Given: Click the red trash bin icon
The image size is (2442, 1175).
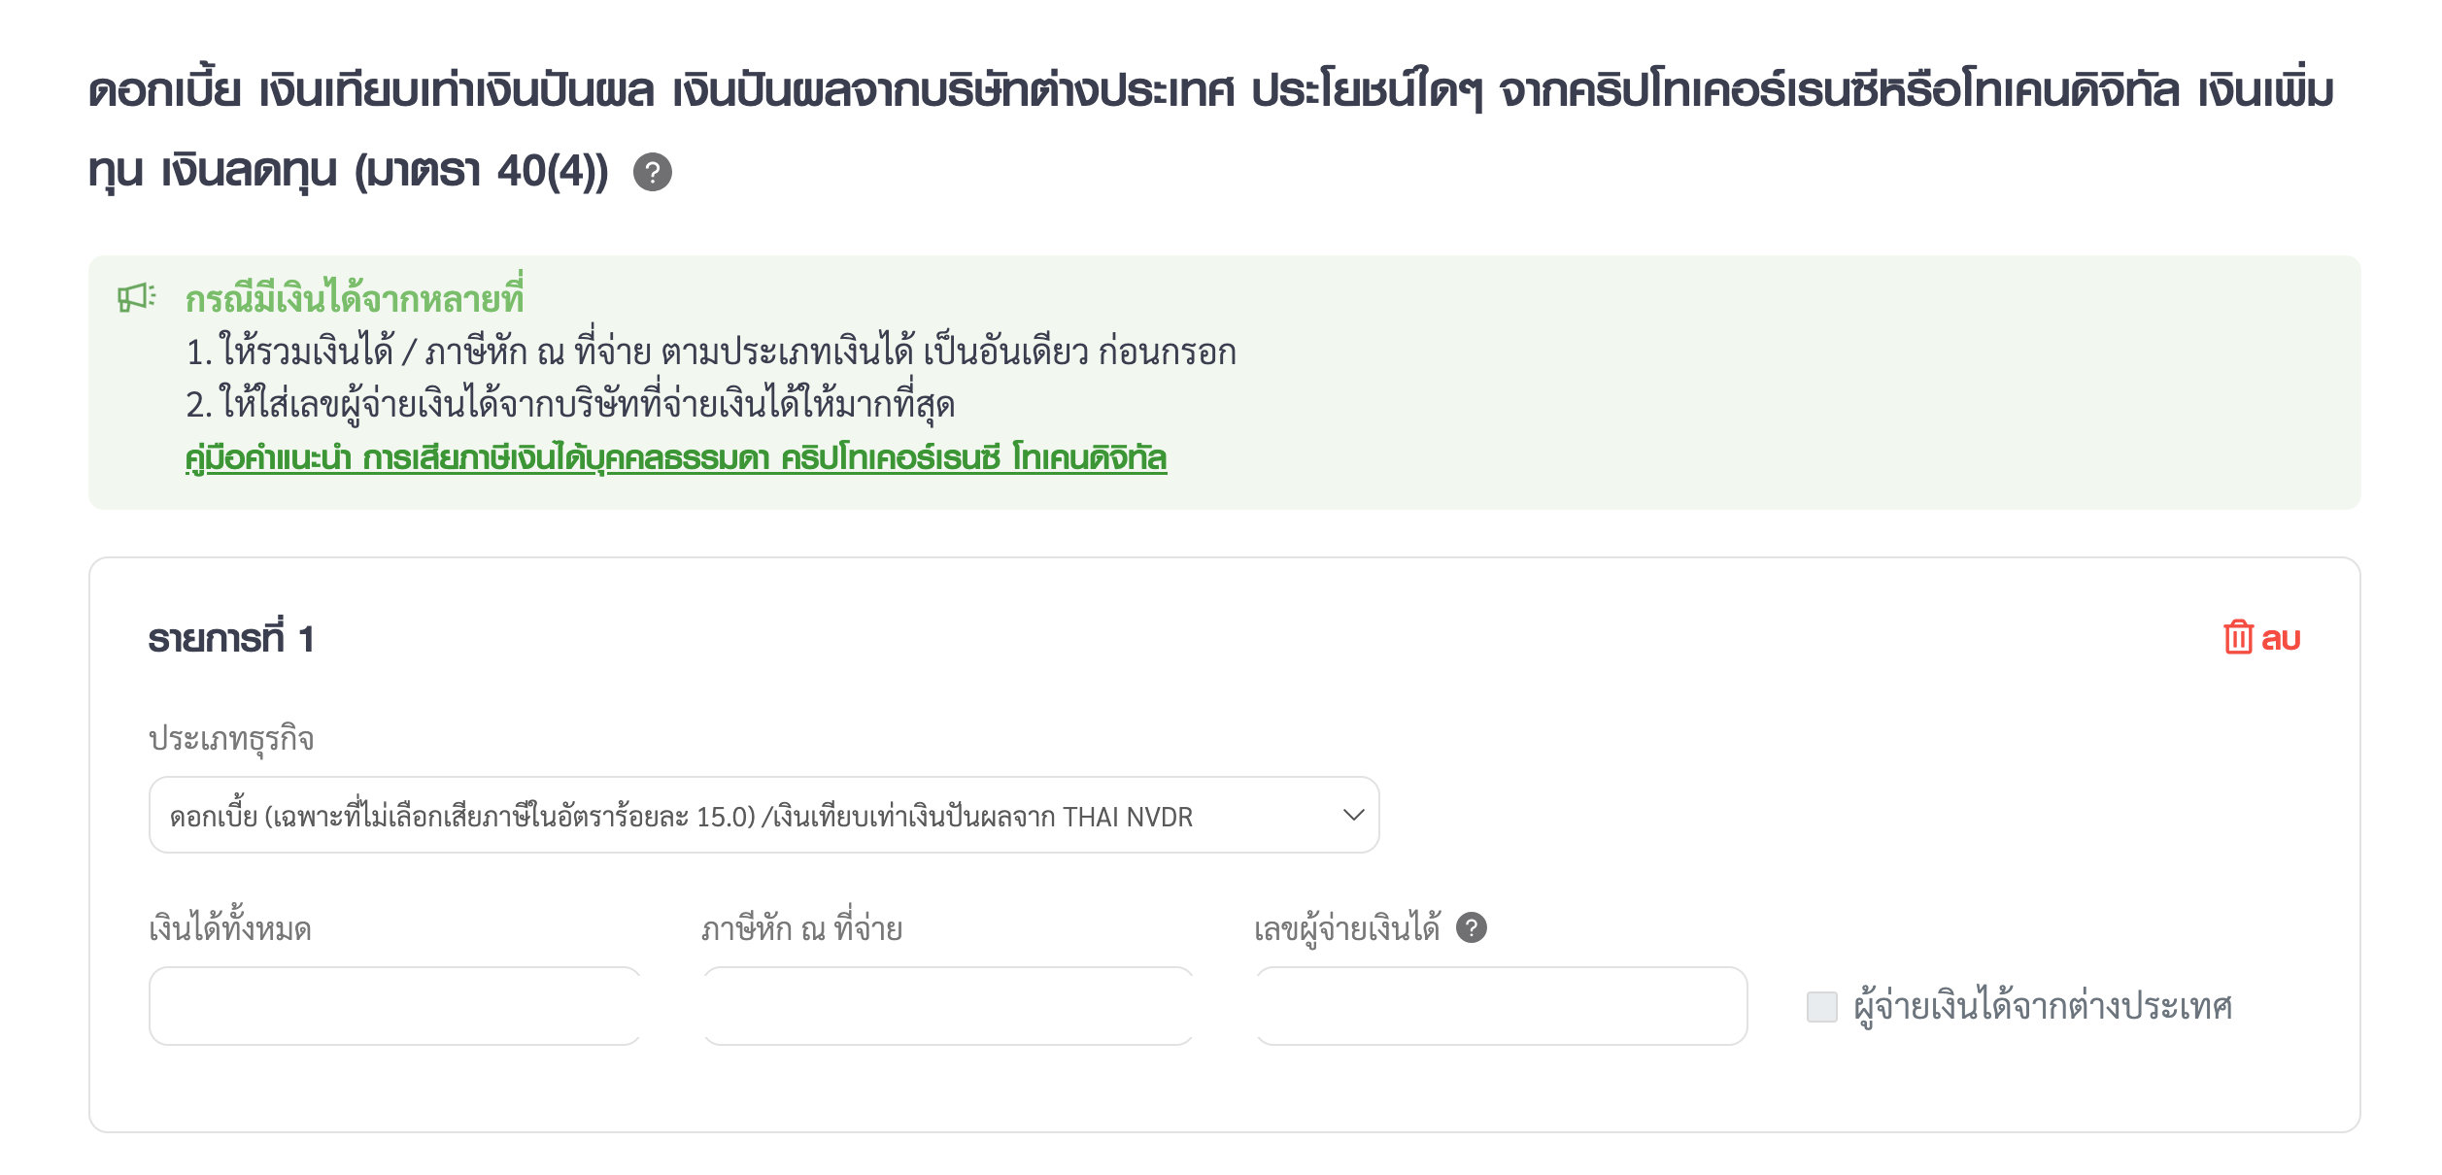Looking at the screenshot, I should tap(2238, 637).
